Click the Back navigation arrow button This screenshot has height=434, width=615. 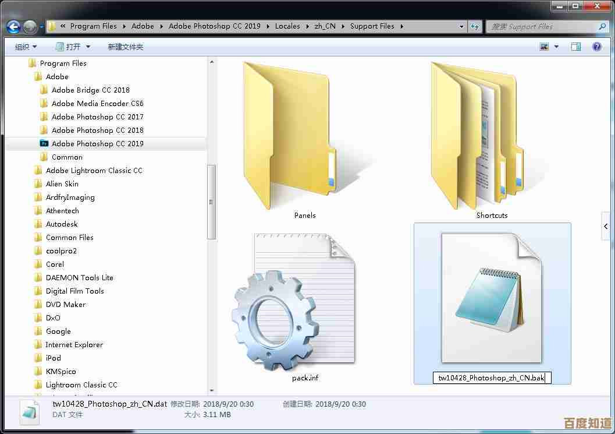coord(13,27)
